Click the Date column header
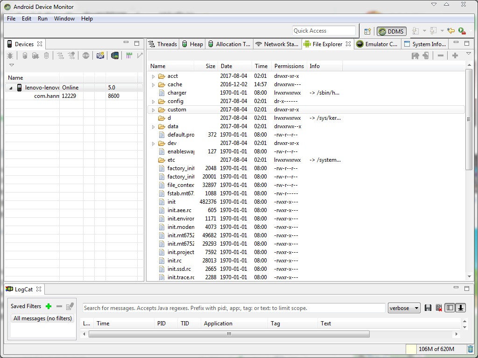This screenshot has width=478, height=358. tap(235, 66)
